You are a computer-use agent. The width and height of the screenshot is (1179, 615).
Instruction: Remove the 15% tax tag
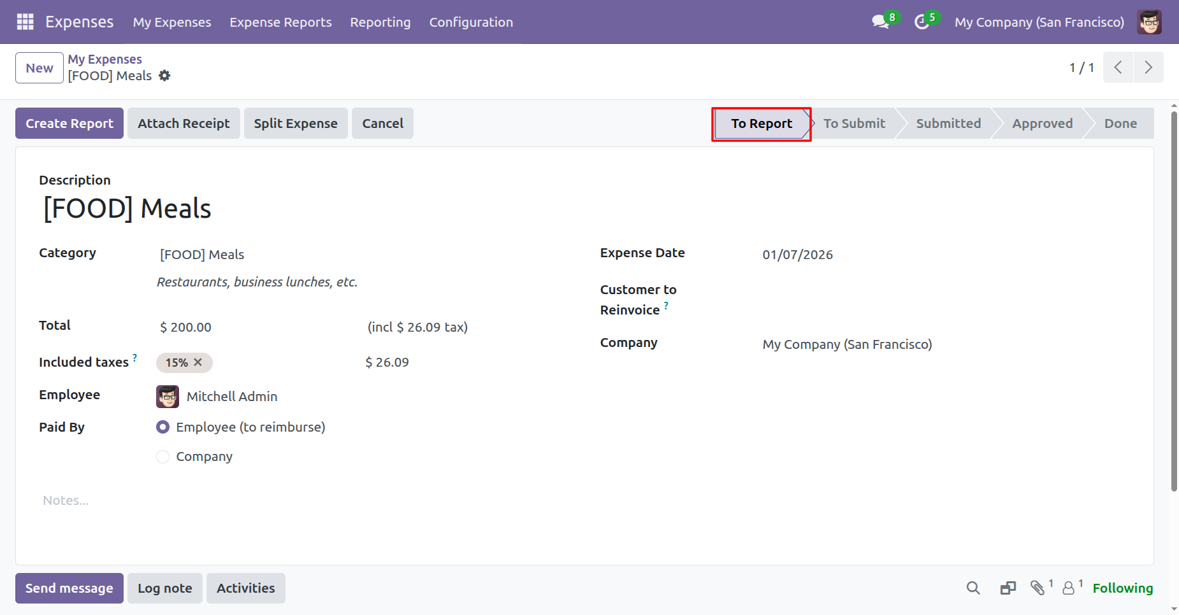(198, 362)
